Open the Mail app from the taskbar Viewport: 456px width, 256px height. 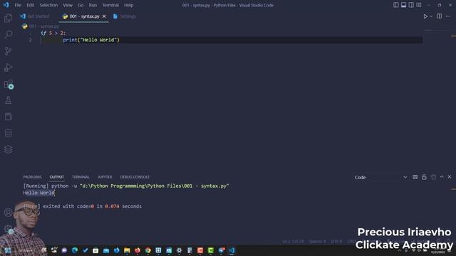[x=106, y=250]
